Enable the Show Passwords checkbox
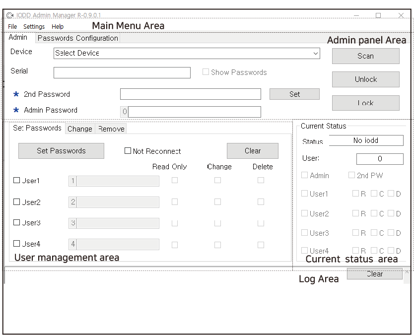This screenshot has height=335, width=414. 205,72
